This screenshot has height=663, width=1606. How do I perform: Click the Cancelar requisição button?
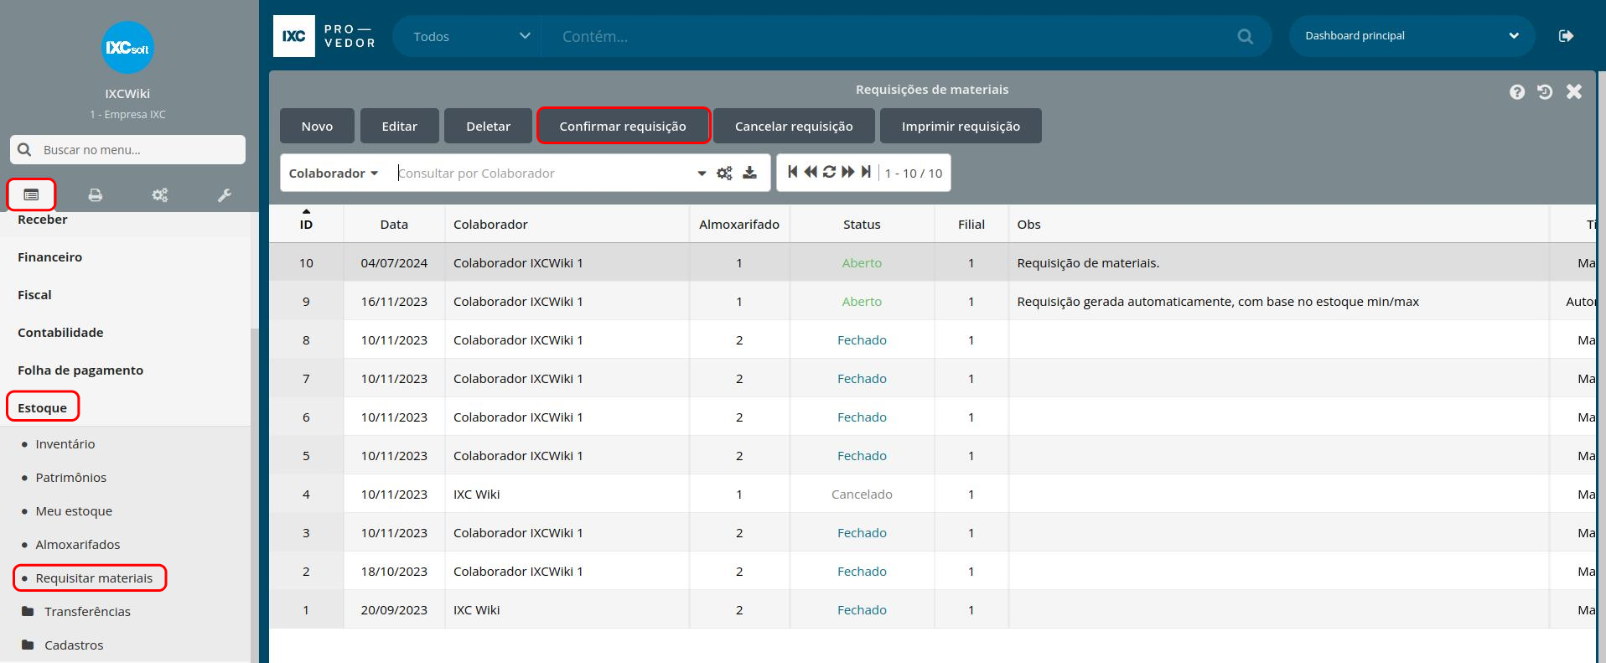pyautogui.click(x=794, y=126)
